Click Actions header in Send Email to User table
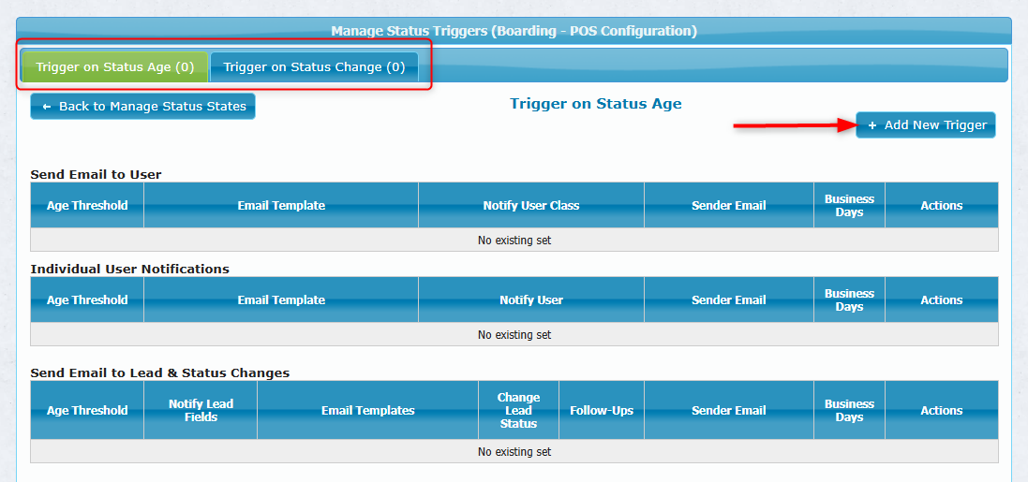This screenshot has width=1028, height=482. click(941, 206)
